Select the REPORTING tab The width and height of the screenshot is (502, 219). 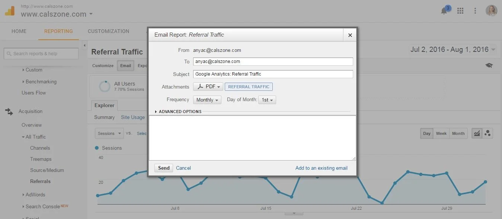pos(58,31)
